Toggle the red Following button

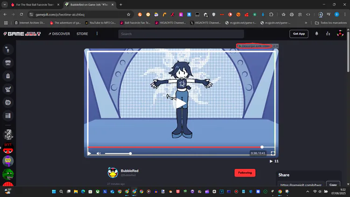245,173
